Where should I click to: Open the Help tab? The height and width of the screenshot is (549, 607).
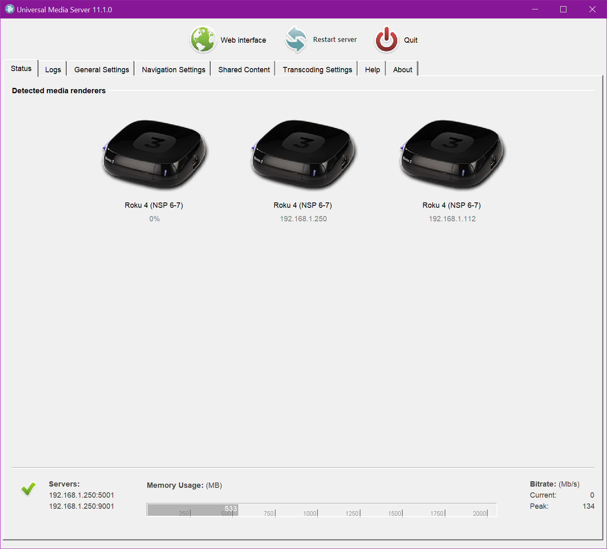[372, 69]
